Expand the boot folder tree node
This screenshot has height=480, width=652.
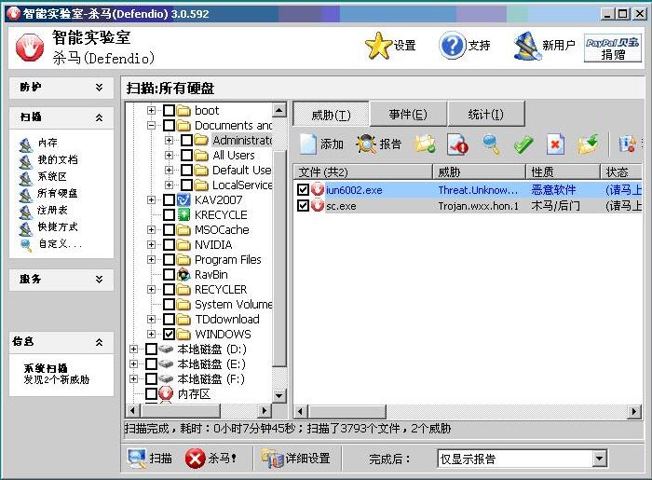tap(151, 111)
